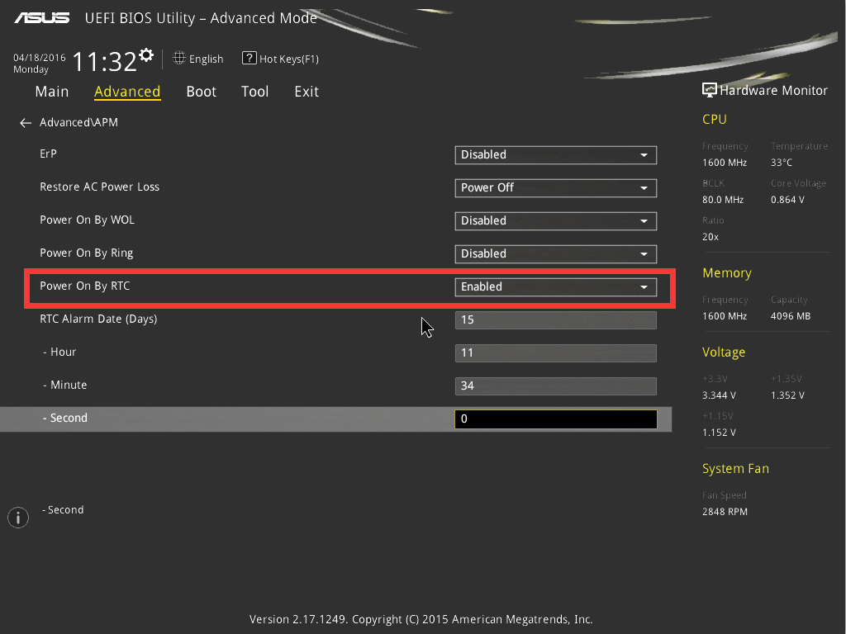Image resolution: width=846 pixels, height=634 pixels.
Task: Click the Memory section heading
Action: coord(727,273)
